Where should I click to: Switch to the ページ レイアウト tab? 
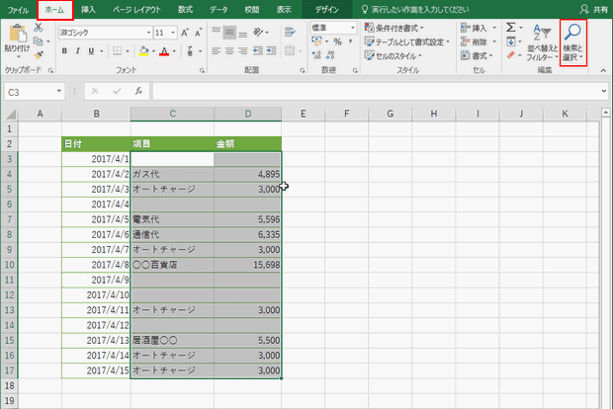click(x=136, y=10)
